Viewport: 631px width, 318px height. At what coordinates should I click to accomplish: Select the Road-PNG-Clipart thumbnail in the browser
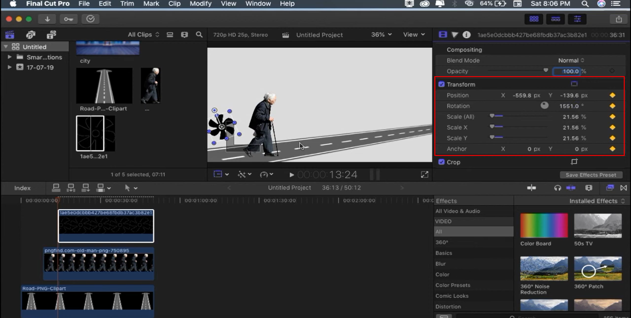(105, 86)
